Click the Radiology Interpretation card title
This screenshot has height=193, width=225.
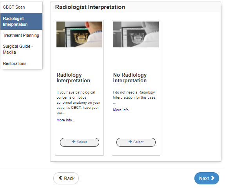[x=73, y=78]
